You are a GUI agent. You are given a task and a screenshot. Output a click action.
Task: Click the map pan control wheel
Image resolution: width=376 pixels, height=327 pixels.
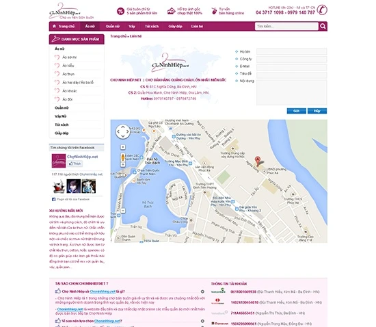pyautogui.click(x=123, y=131)
